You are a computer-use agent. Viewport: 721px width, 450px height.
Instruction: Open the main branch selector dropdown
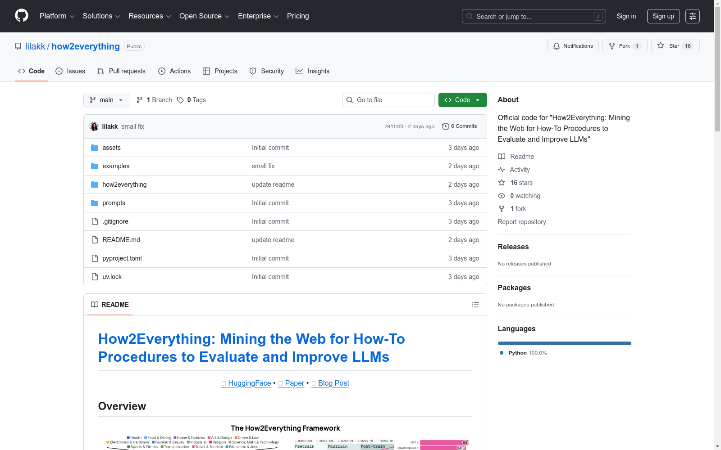(x=107, y=100)
